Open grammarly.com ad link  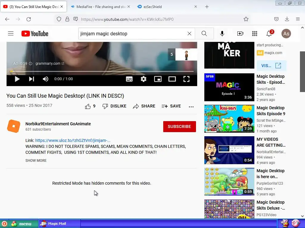click(50, 64)
